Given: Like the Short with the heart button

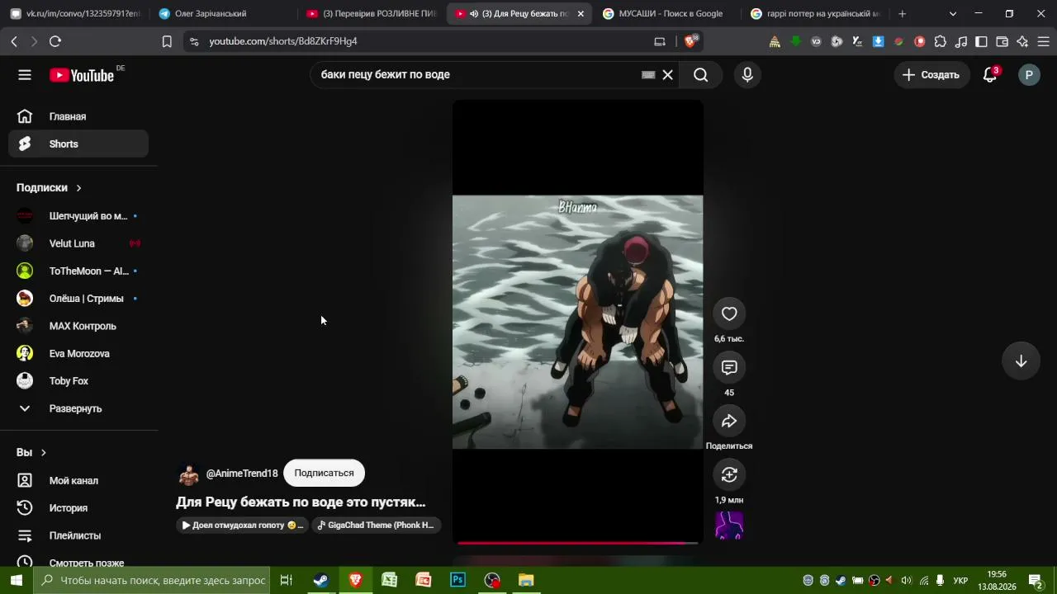Looking at the screenshot, I should coord(729,313).
